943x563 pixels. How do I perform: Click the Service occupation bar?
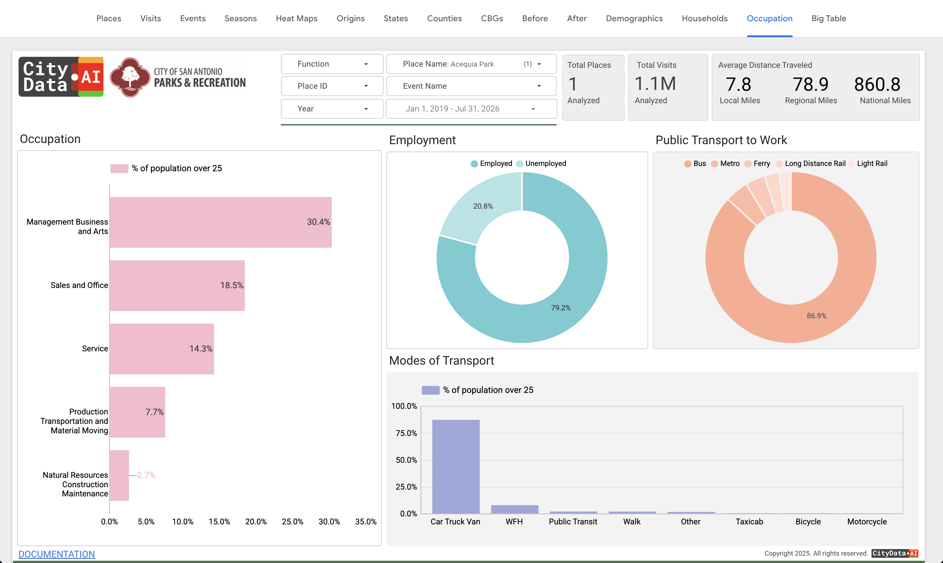pos(162,349)
